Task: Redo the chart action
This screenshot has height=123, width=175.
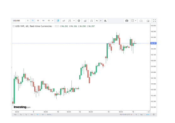Action: coord(100,21)
